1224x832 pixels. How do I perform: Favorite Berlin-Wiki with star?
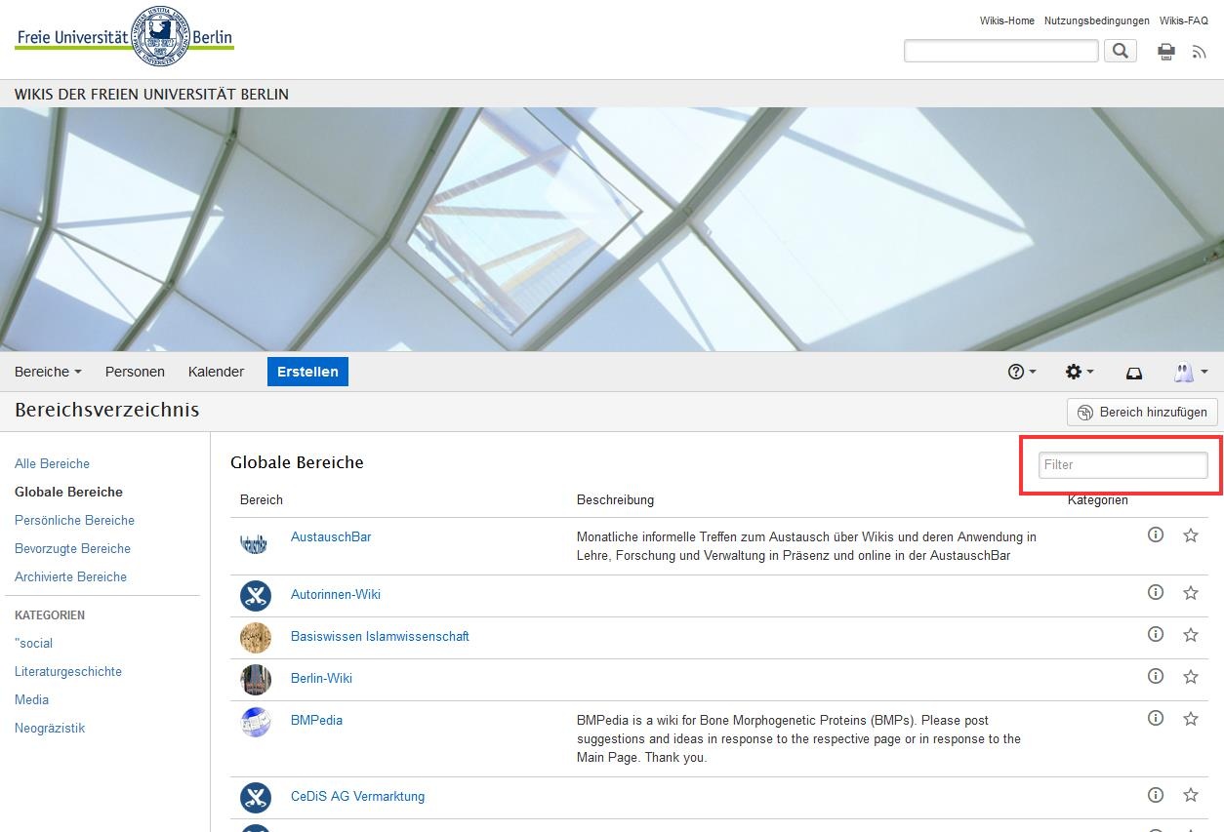1191,676
